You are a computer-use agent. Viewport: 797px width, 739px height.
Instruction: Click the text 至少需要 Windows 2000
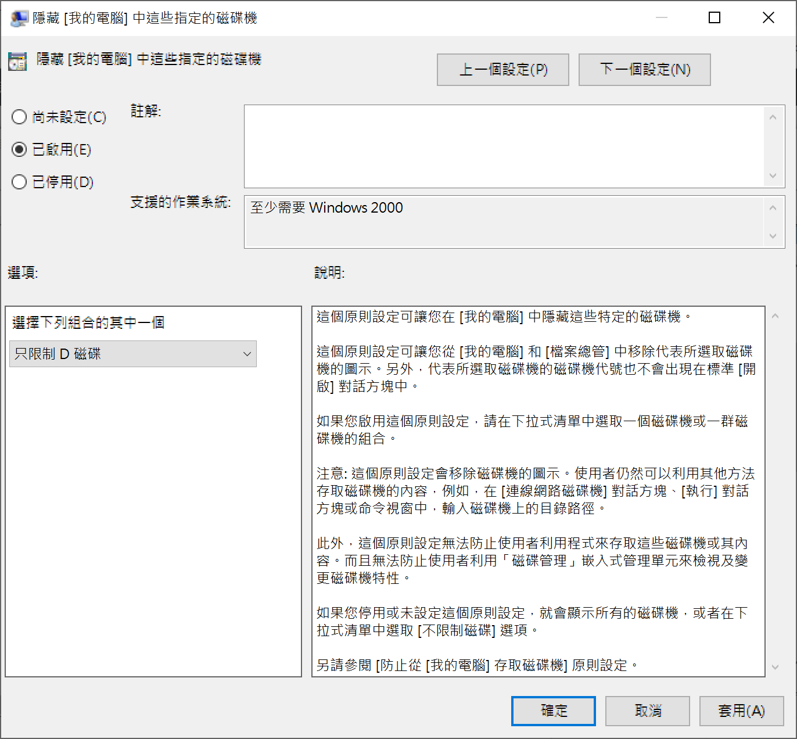point(326,208)
